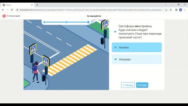Reload the page in the browser
The width and height of the screenshot is (188, 106).
coord(12,10)
